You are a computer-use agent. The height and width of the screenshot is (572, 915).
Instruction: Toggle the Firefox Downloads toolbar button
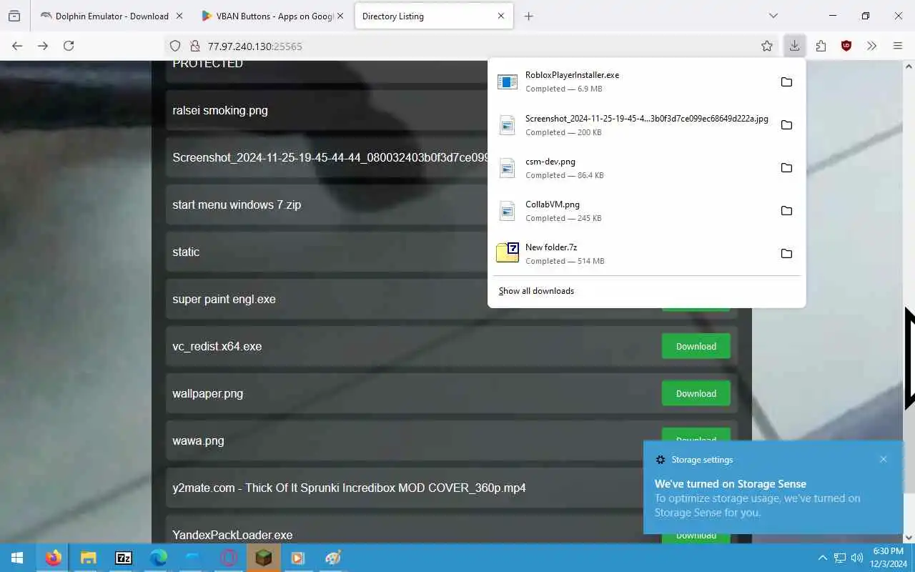[794, 46]
